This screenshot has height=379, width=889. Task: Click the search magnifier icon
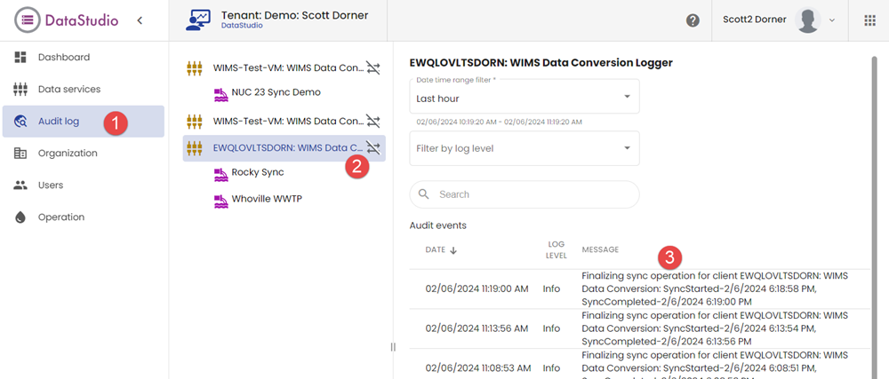pyautogui.click(x=424, y=194)
